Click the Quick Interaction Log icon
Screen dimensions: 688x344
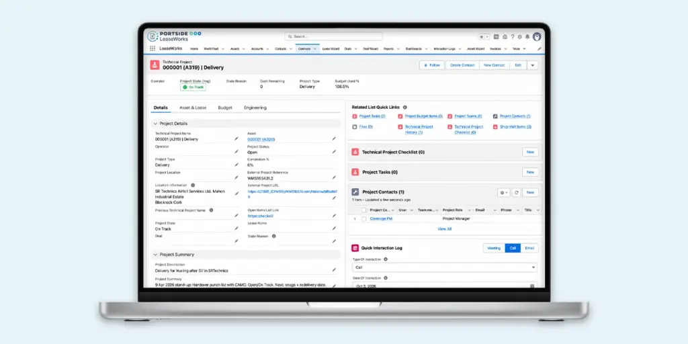[x=355, y=248]
